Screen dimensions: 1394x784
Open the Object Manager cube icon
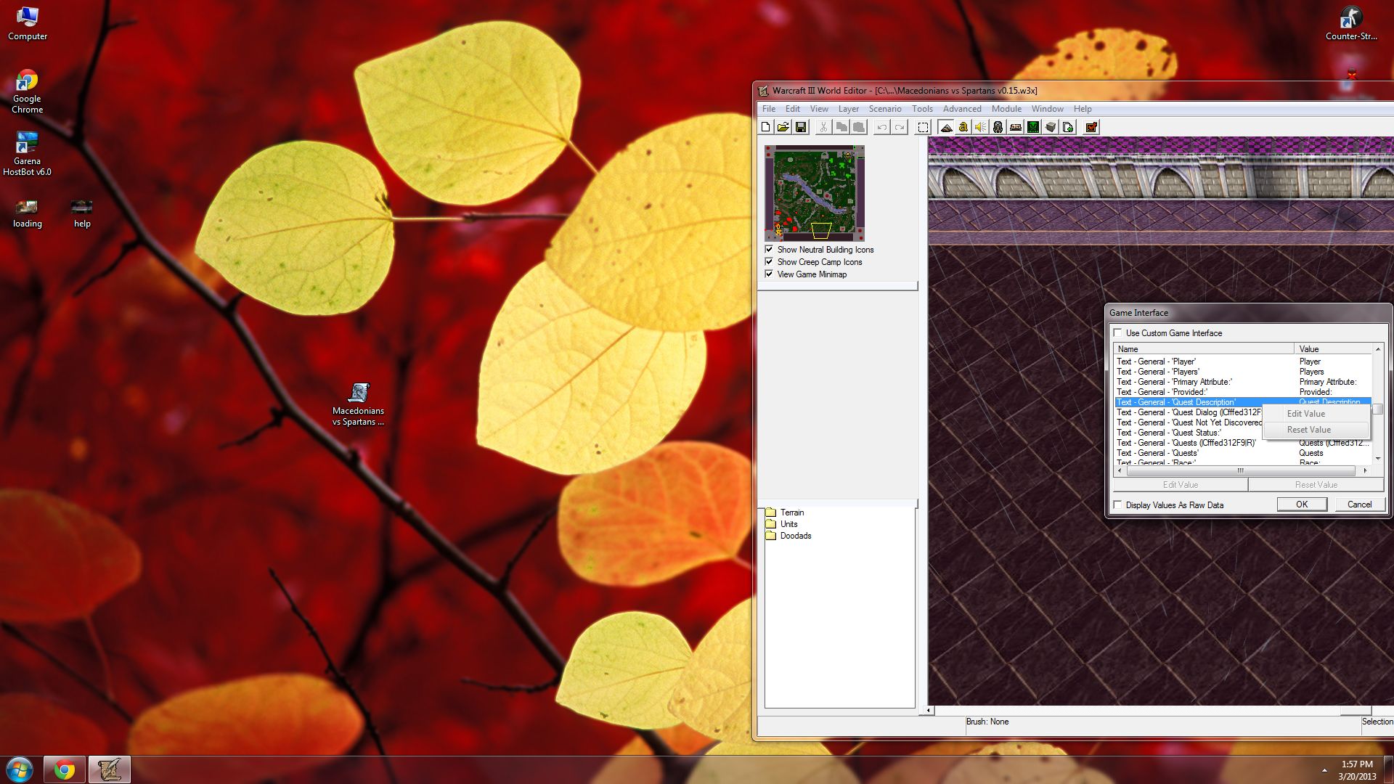coord(1051,127)
